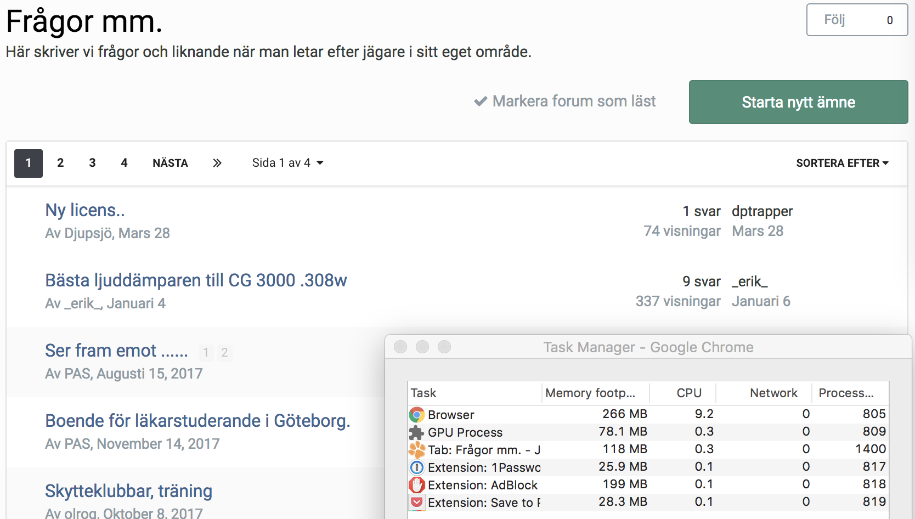Click the Frågor mm. tab paw icon
Screen dimensions: 915x519
(x=417, y=450)
